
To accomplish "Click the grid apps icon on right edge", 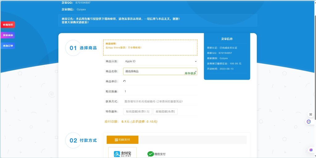I will pos(310,114).
